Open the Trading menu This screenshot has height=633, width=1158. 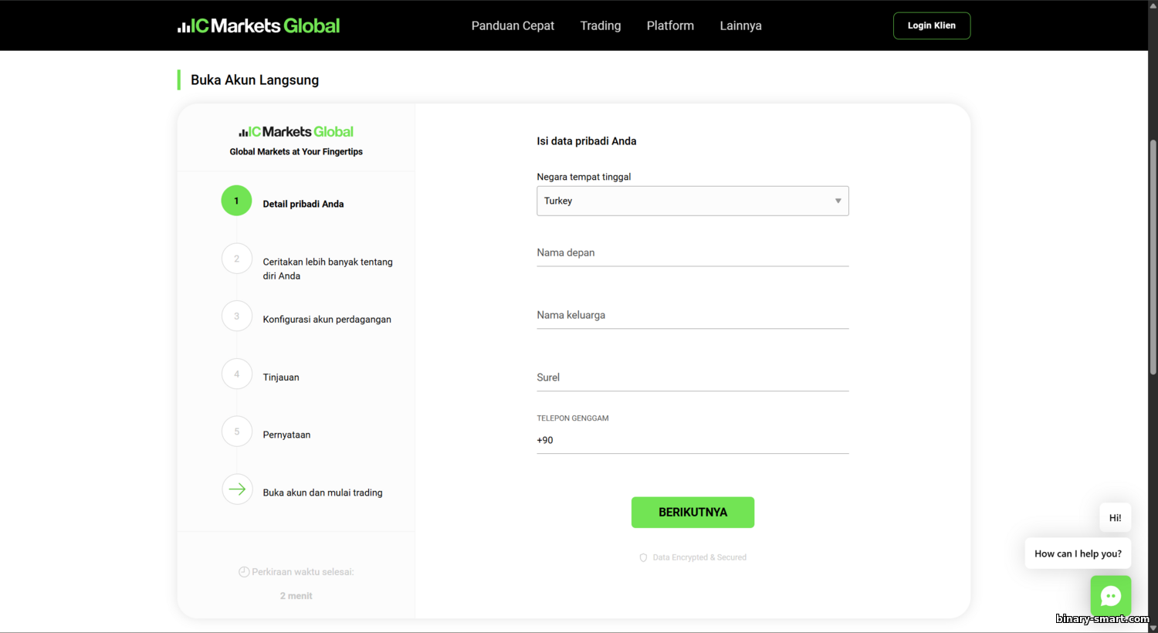click(x=600, y=25)
